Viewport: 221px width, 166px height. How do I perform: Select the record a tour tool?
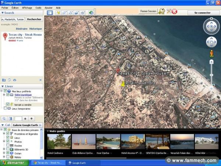pos(83,13)
